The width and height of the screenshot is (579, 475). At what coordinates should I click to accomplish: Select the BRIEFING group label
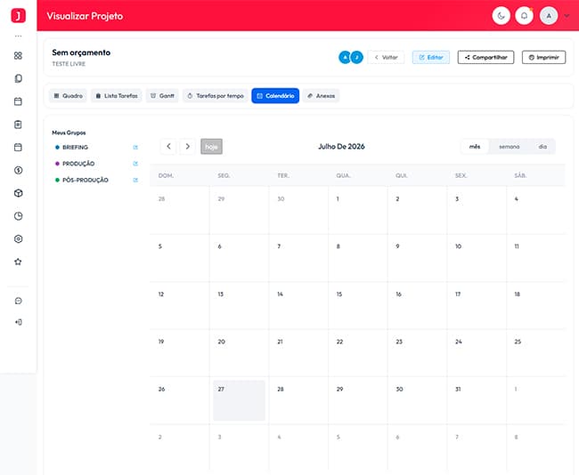point(76,147)
